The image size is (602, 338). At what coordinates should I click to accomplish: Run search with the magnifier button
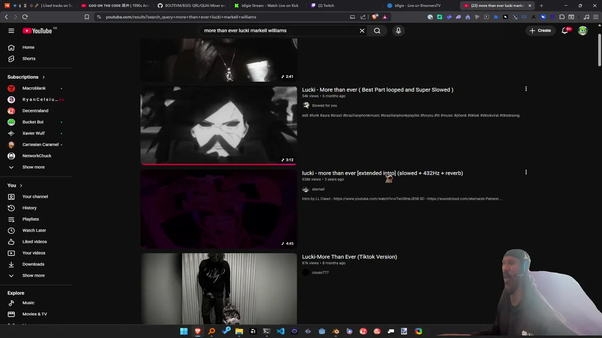(x=377, y=31)
